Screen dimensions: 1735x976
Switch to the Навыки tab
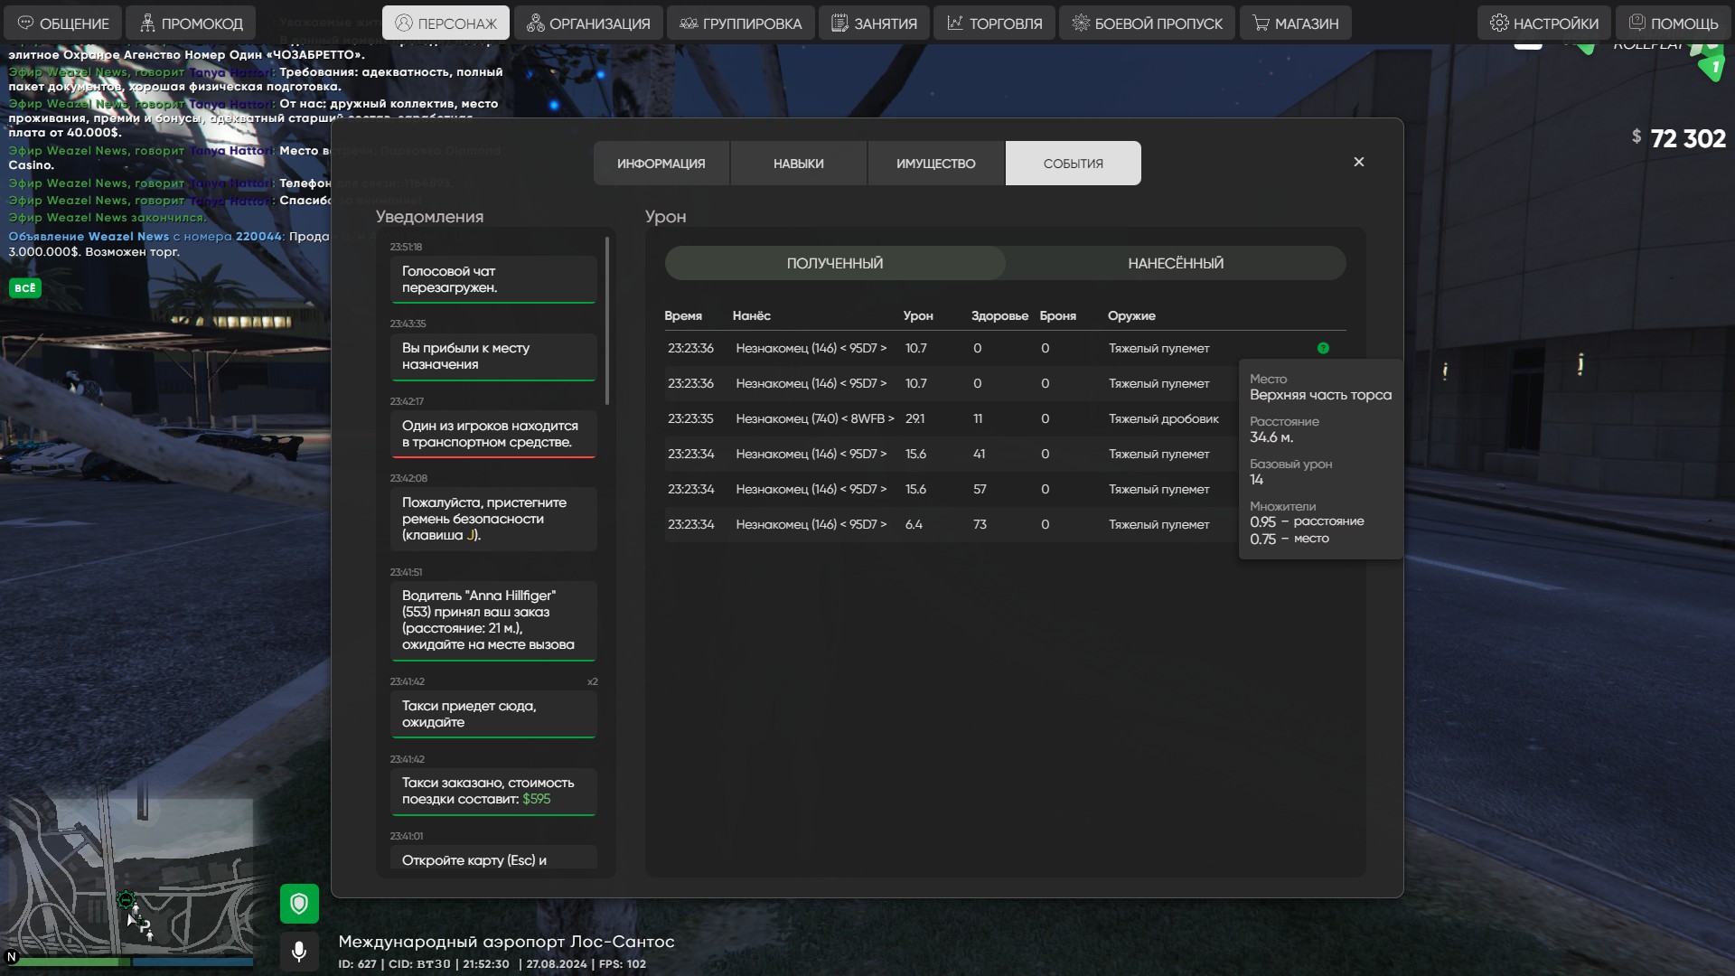(798, 164)
